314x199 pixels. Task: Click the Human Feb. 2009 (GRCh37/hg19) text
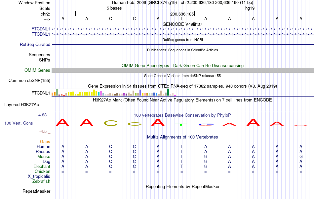tap(144, 3)
